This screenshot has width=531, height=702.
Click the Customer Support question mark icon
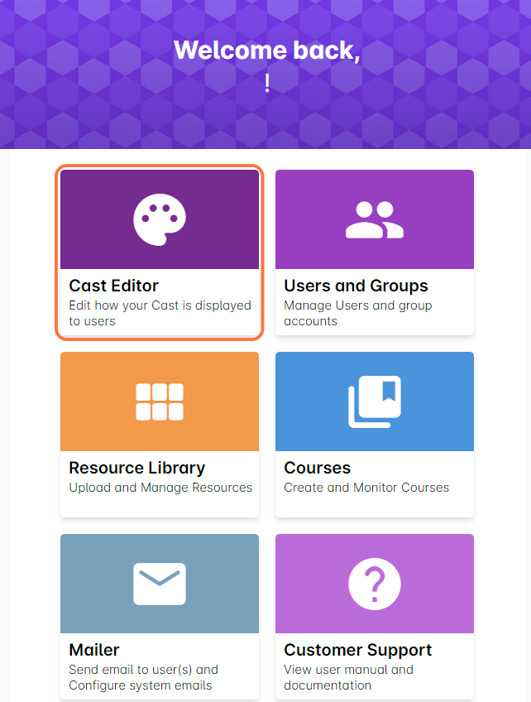pos(375,584)
